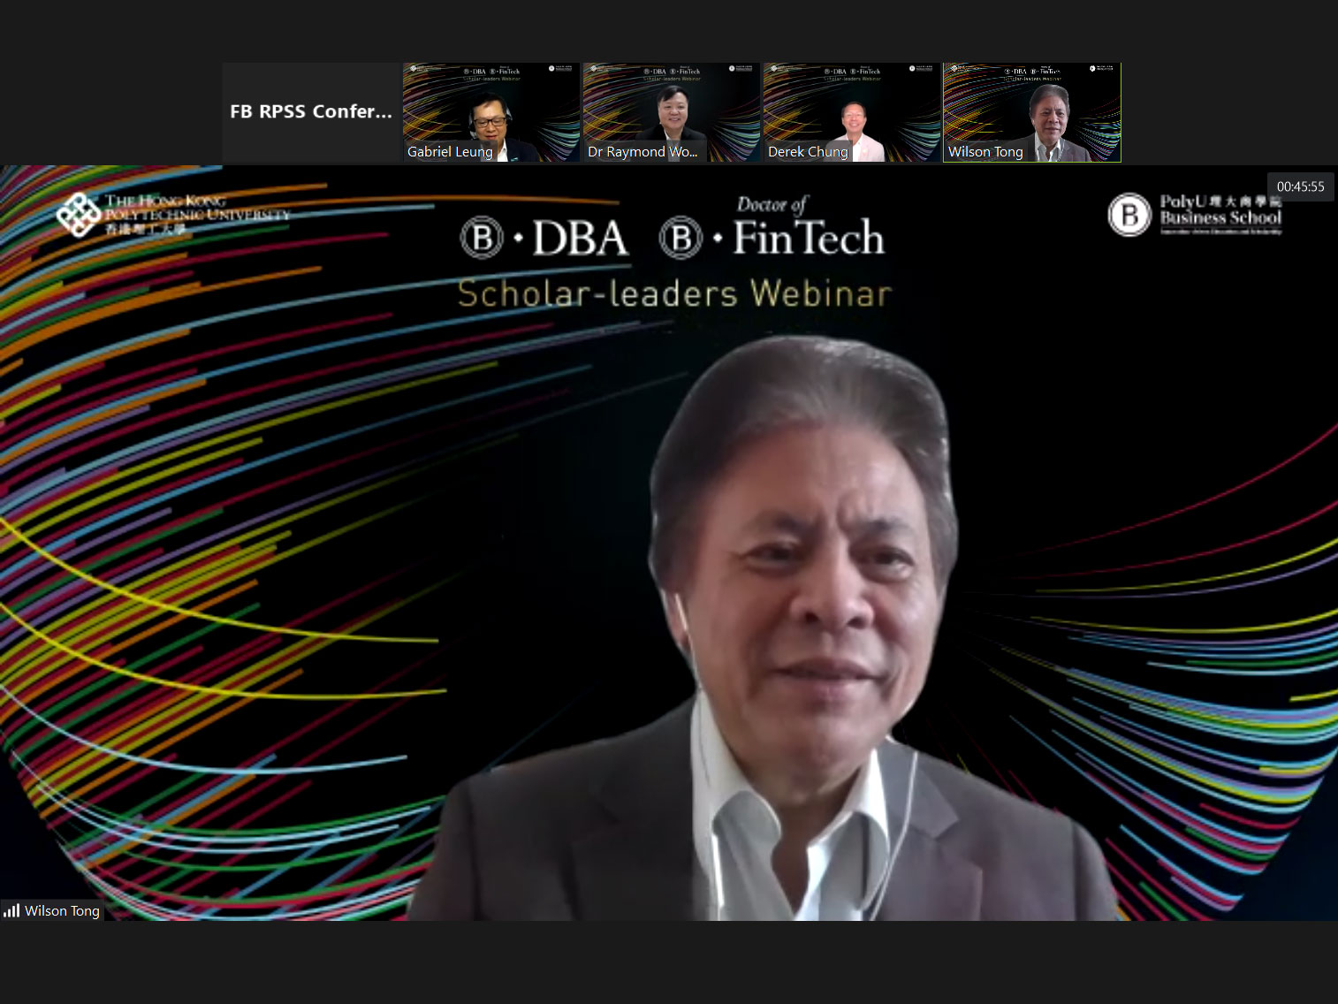The image size is (1338, 1004).
Task: Click the Wilson Tong label in the thumbnail strip
Action: point(985,152)
